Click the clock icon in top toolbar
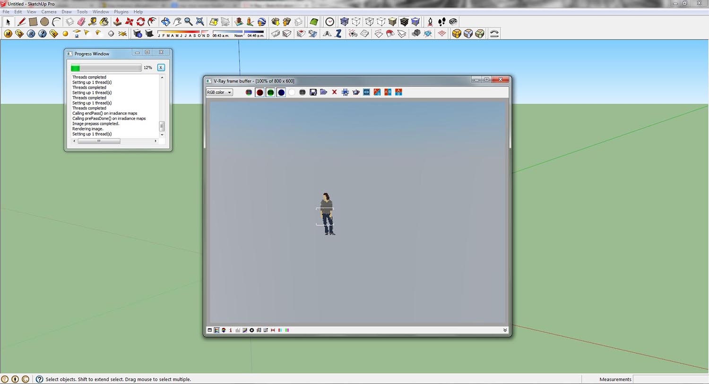The width and height of the screenshot is (709, 384). pyautogui.click(x=330, y=22)
